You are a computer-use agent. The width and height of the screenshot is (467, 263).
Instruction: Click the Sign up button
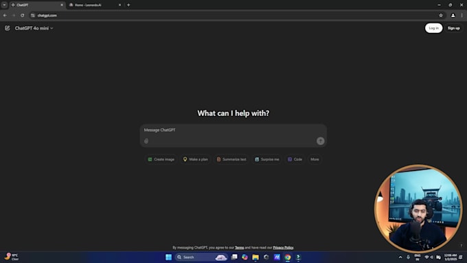[x=453, y=28]
